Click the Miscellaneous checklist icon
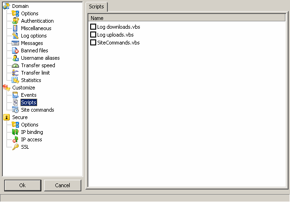This screenshot has width=290, height=202. tap(15, 28)
